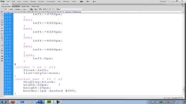Click the Visual aids toolbar icon
Screen dimensions: 186x104
(49, 9)
